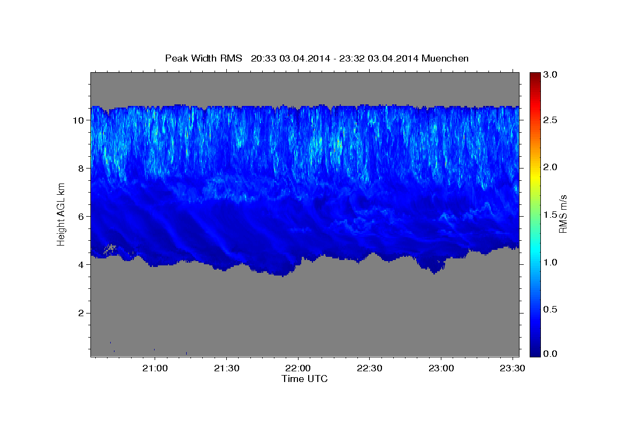Click the 23:00 time tick label
The height and width of the screenshot is (428, 642).
point(440,369)
